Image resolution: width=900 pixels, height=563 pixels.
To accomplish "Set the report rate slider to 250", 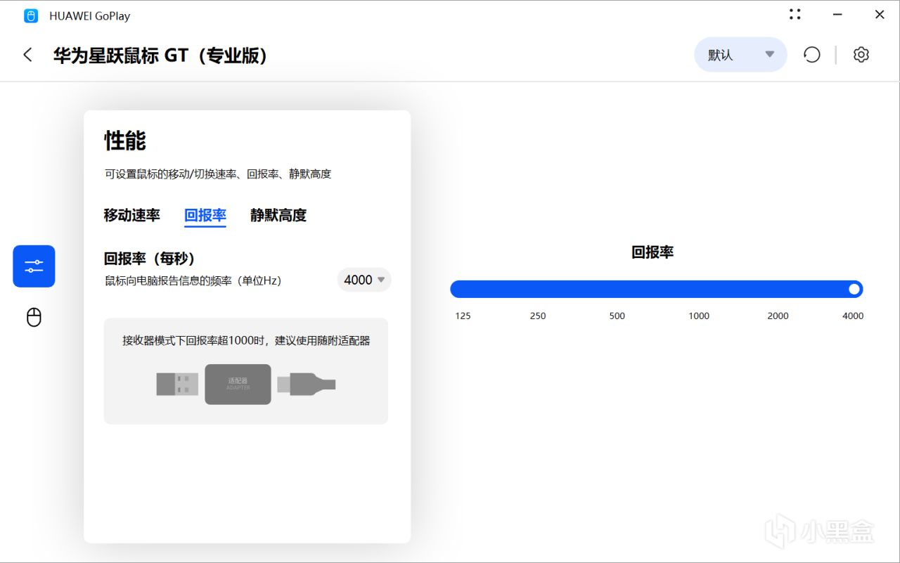I will 538,316.
